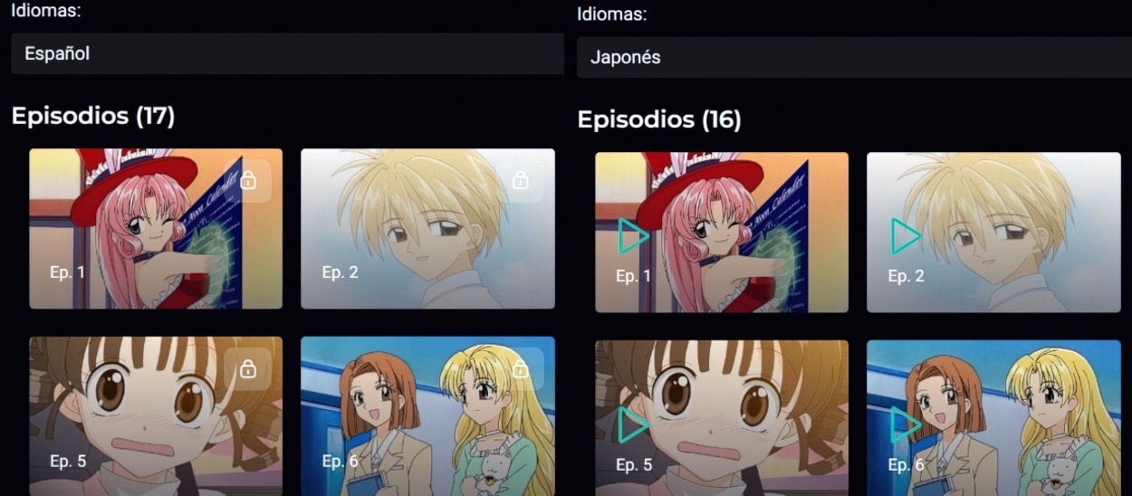Play Japanese Ep. 1 via teal play icon
1132x496 pixels.
(x=632, y=237)
